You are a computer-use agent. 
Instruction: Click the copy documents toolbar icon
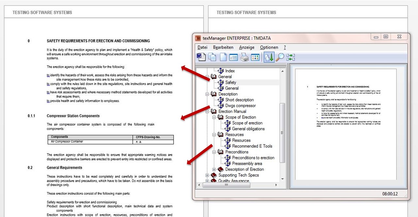pos(212,57)
